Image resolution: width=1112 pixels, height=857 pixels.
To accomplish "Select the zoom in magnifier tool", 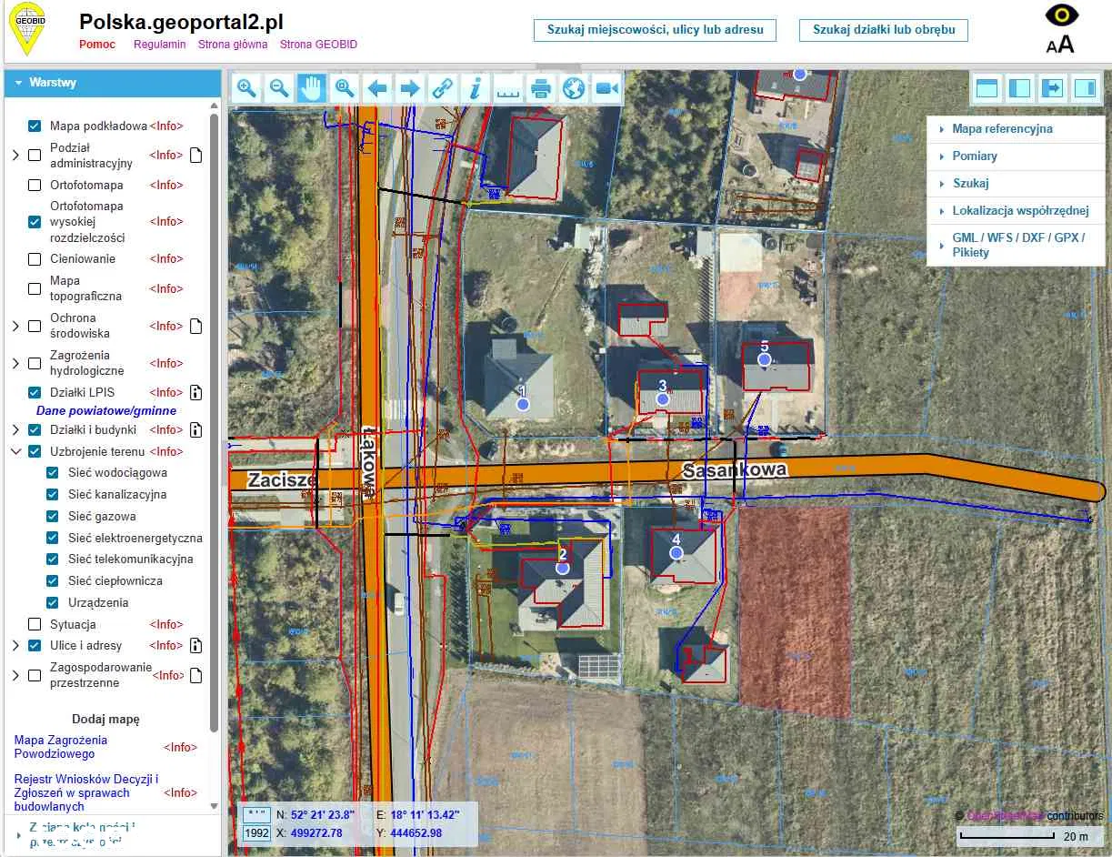I will [246, 88].
